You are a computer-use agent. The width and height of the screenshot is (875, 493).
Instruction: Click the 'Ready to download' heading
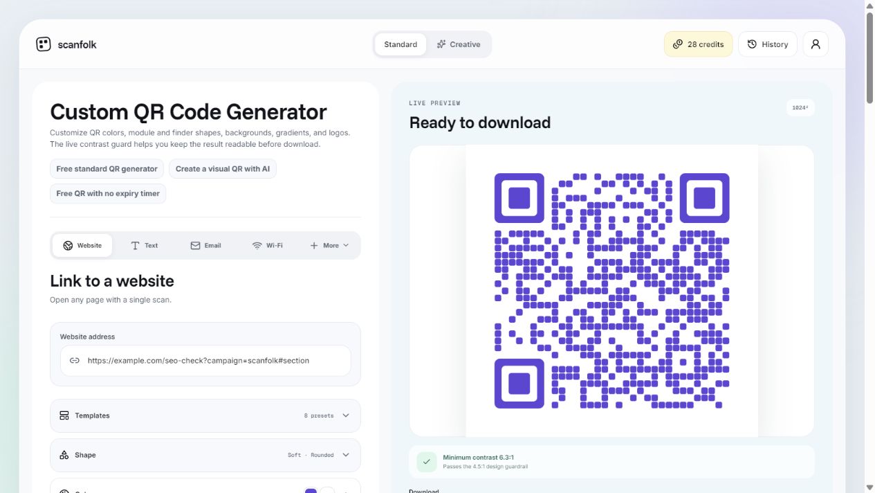point(480,123)
